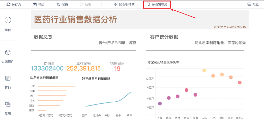Click the 导出 export icon

pos(35,4)
